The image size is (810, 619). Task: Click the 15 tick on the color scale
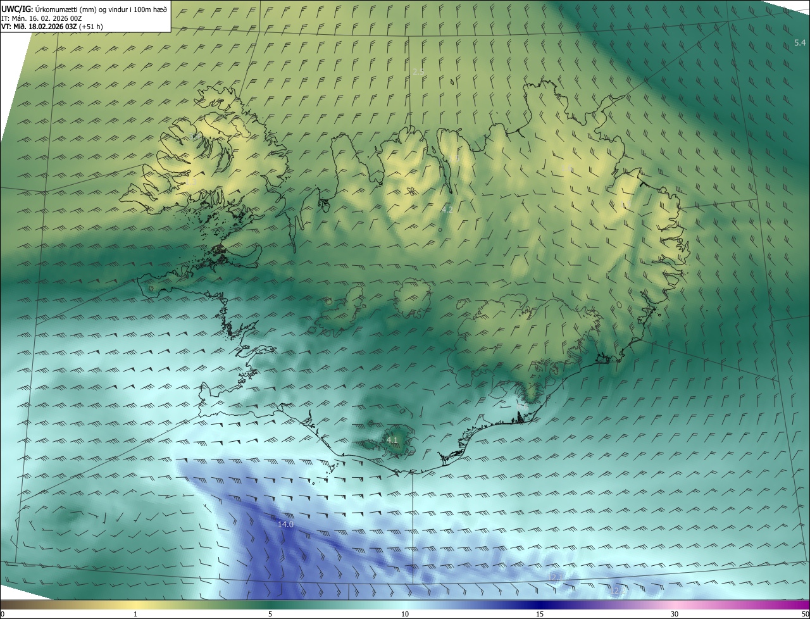click(x=540, y=614)
